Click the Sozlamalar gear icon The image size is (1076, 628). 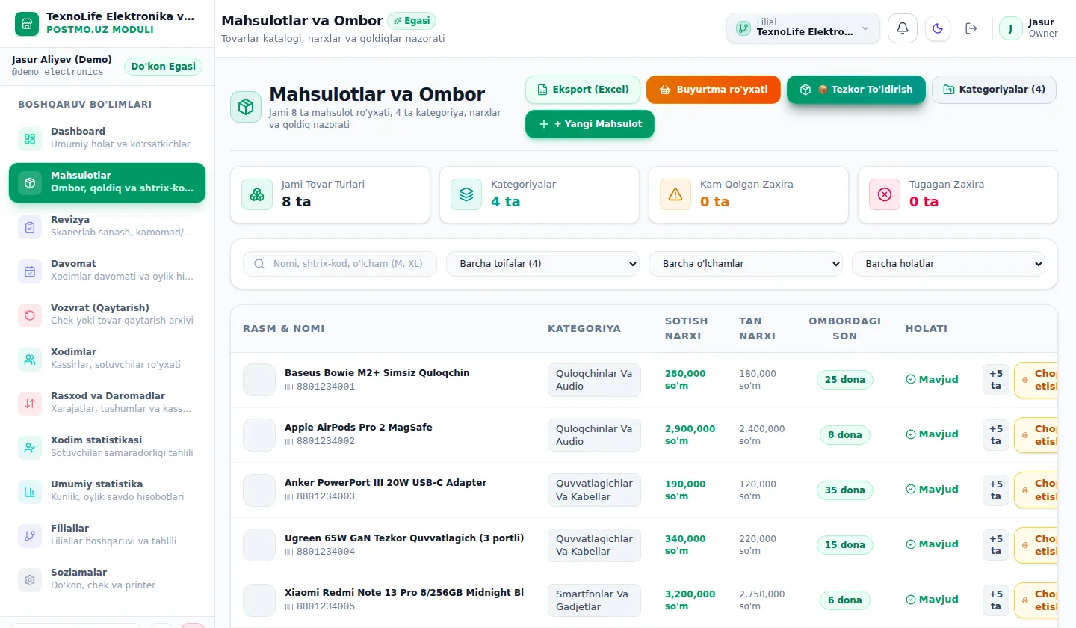[30, 579]
